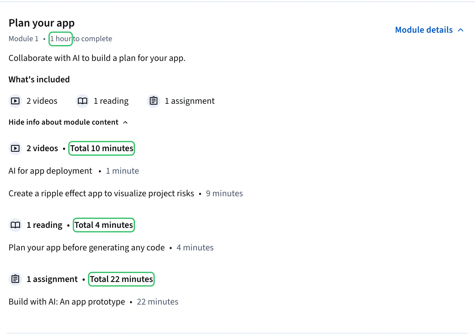Click the '4 minutes' duration after reading title
Image resolution: width=475 pixels, height=335 pixels.
tap(195, 248)
